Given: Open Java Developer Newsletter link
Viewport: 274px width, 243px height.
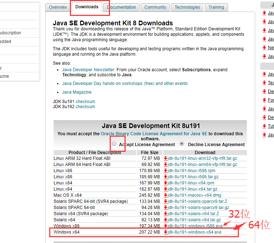Looking at the screenshot, I should 88,70.
